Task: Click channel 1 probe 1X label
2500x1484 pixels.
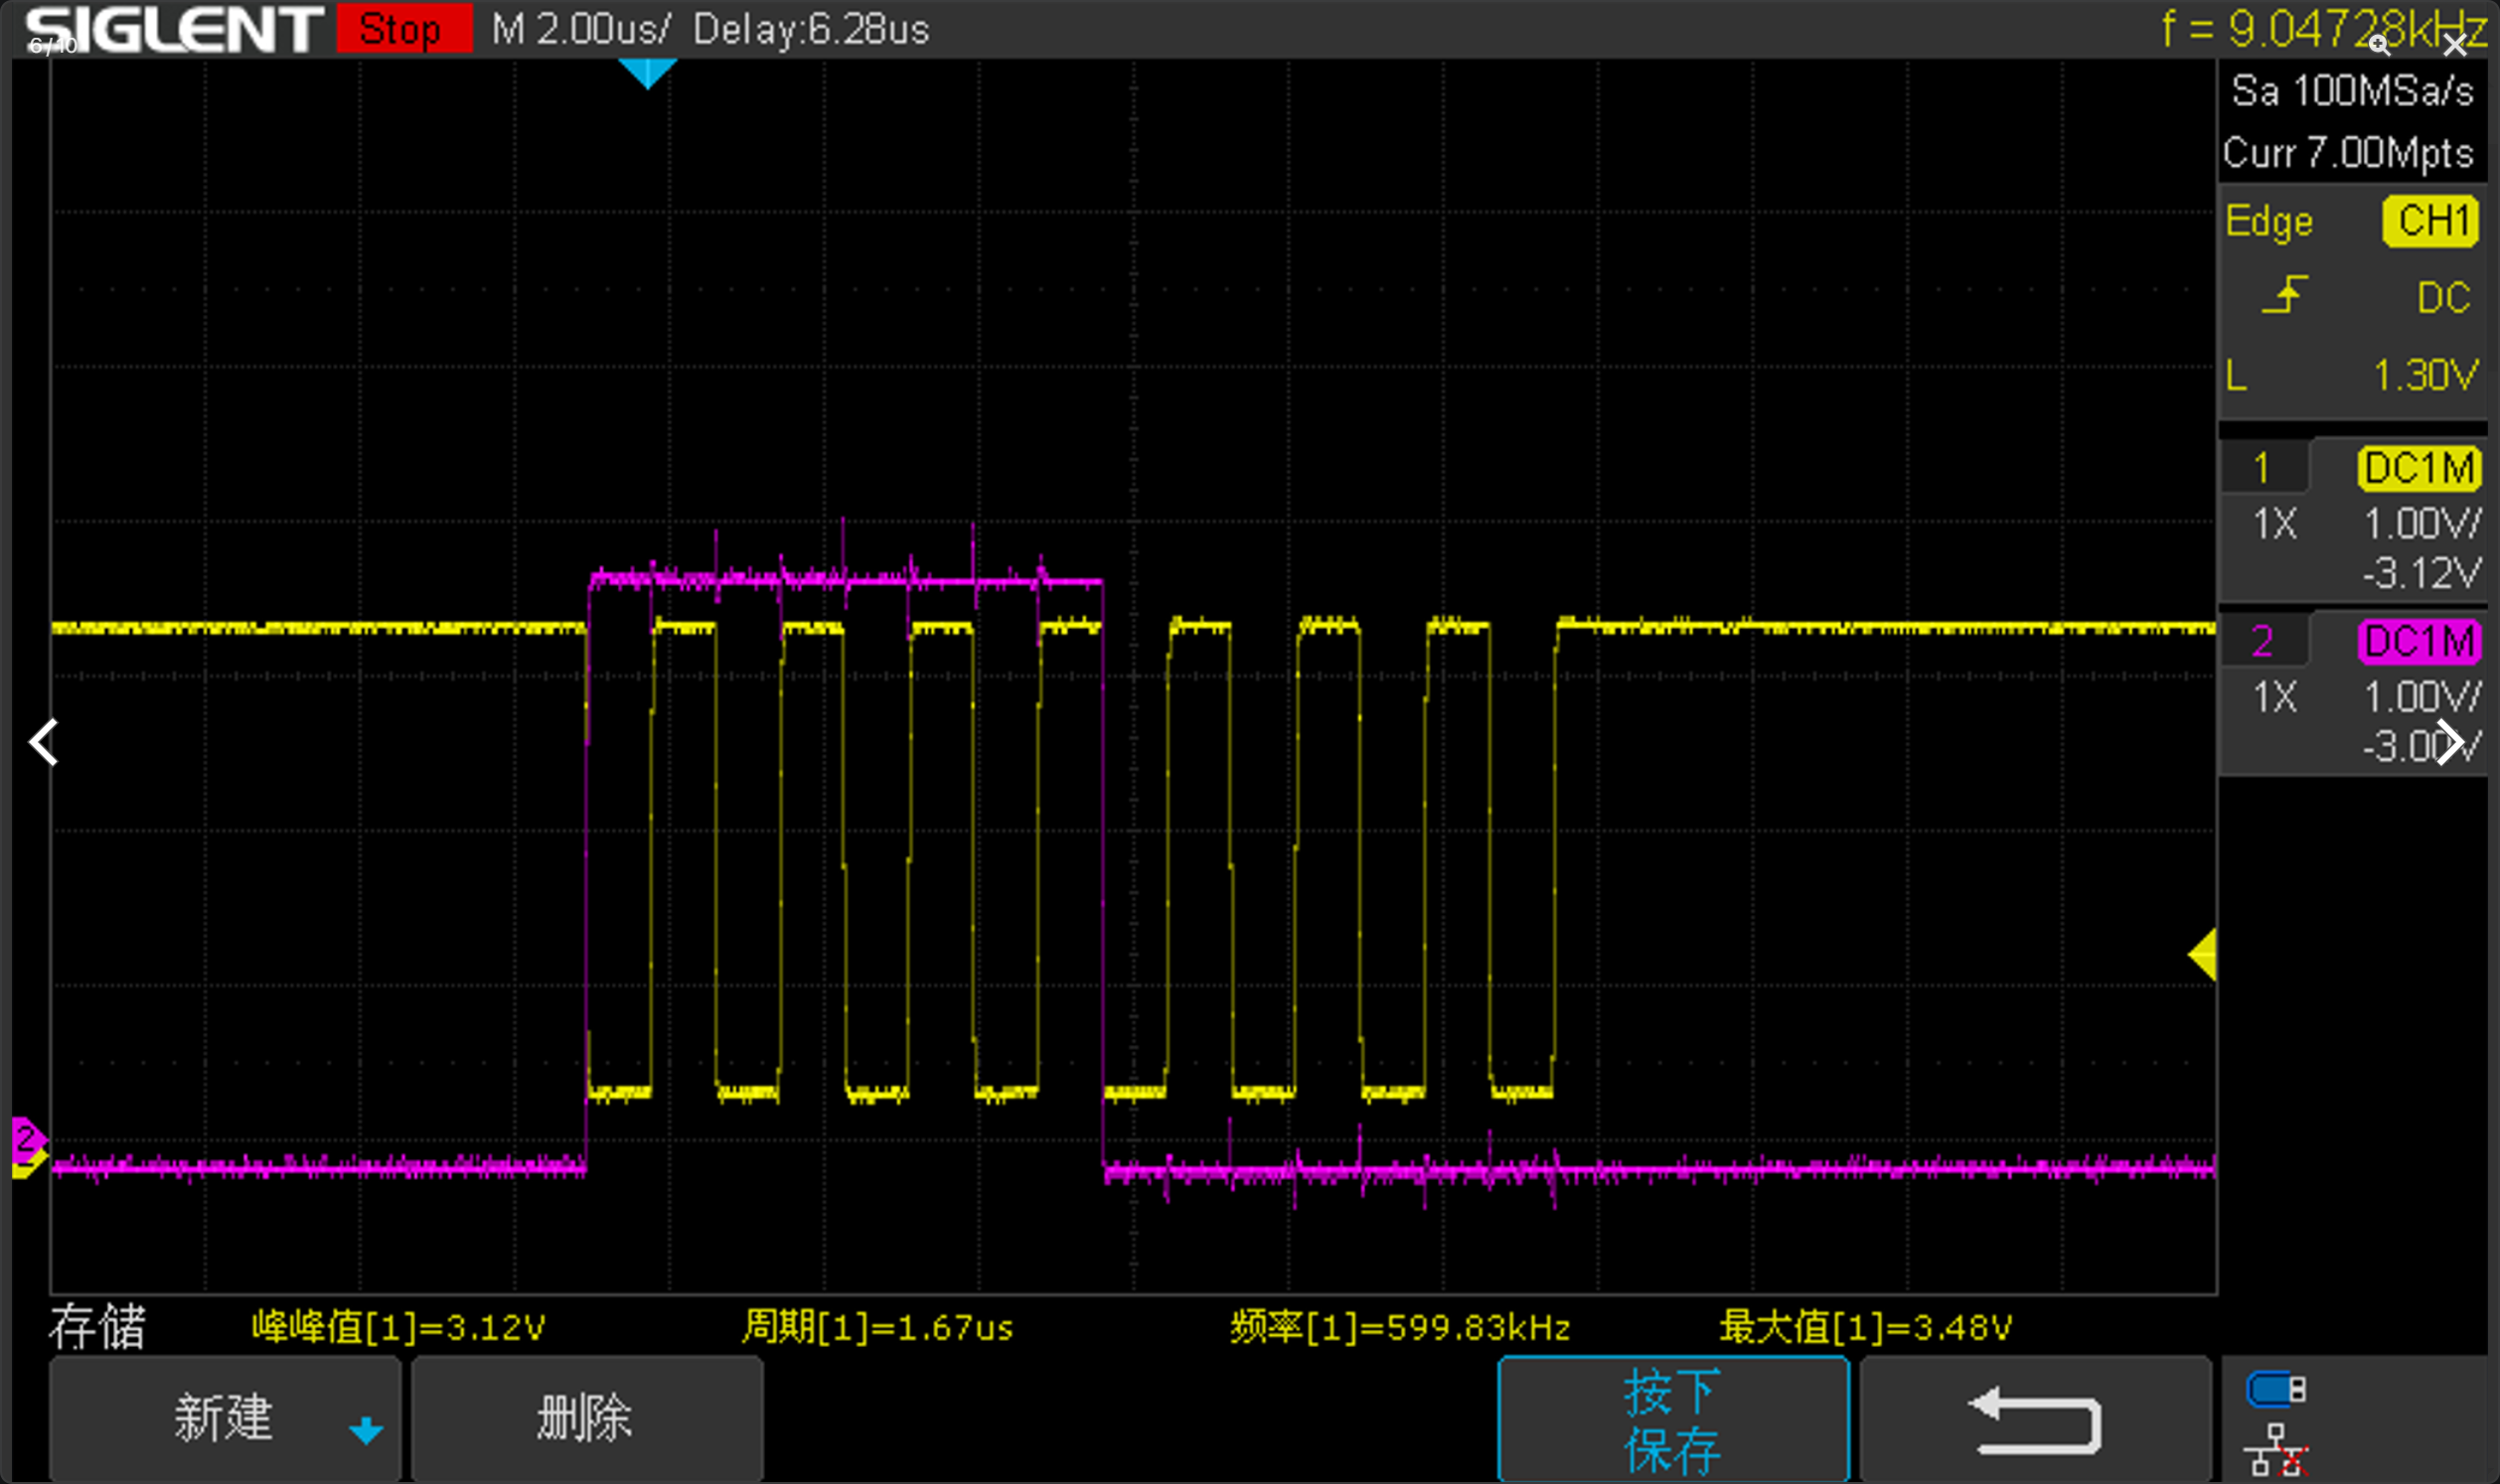Action: [2275, 524]
